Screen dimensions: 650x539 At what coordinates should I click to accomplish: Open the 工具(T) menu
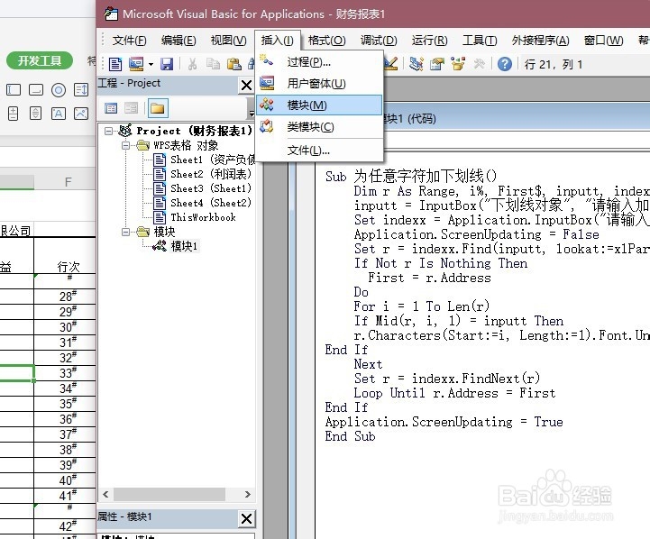[x=480, y=41]
